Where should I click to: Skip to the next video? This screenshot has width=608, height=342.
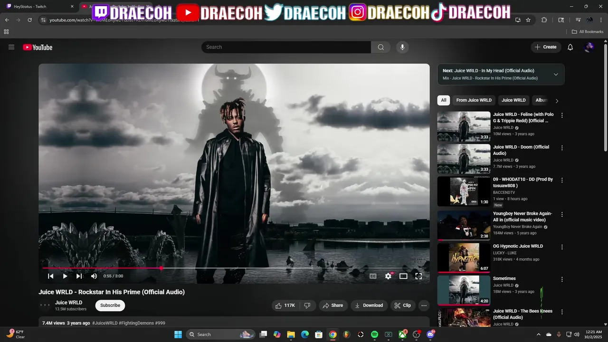[x=79, y=276]
